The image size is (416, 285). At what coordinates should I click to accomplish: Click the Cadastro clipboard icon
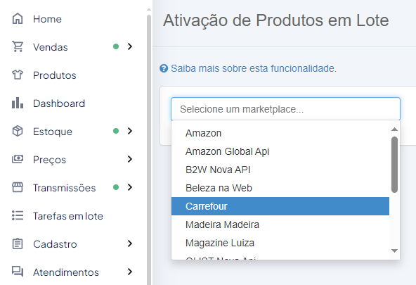pyautogui.click(x=18, y=243)
